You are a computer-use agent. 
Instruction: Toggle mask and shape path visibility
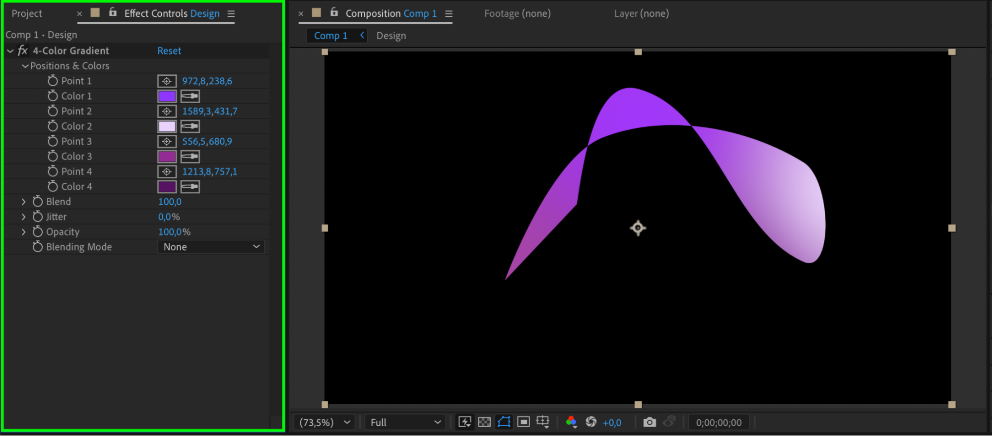(504, 422)
